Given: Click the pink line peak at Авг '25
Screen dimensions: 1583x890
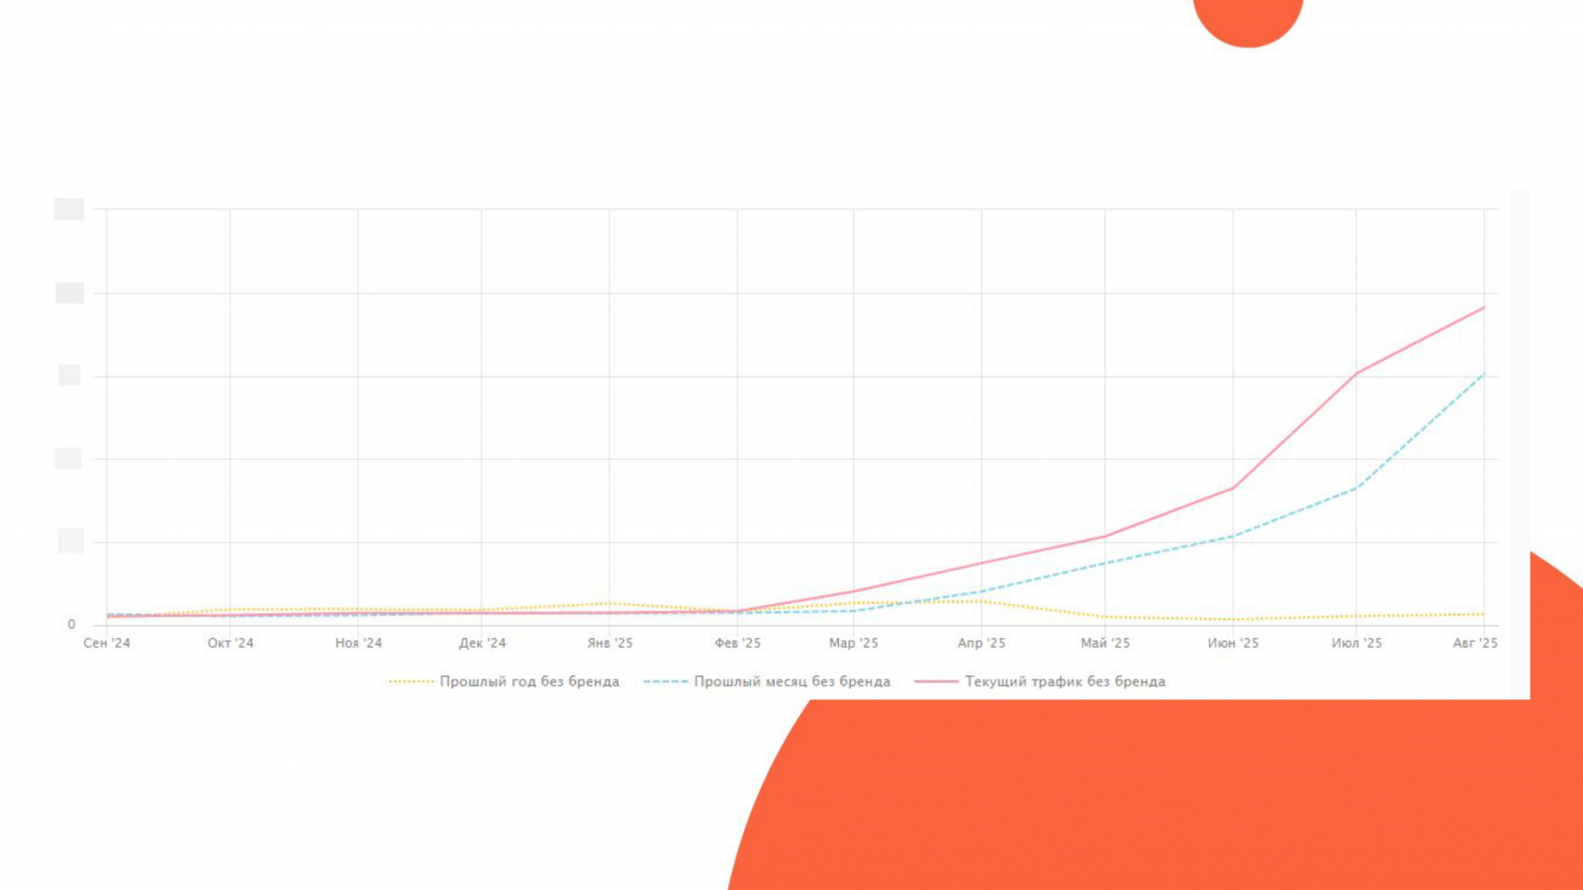Looking at the screenshot, I should click(1484, 308).
